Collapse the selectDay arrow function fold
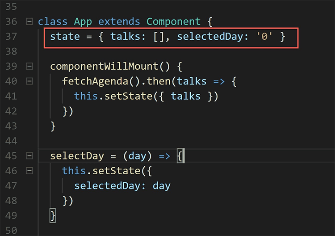Image resolution: width=335 pixels, height=236 pixels. click(29, 156)
